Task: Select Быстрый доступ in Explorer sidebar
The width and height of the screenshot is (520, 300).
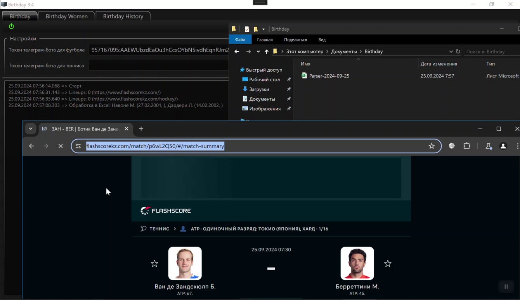Action: tap(261, 70)
